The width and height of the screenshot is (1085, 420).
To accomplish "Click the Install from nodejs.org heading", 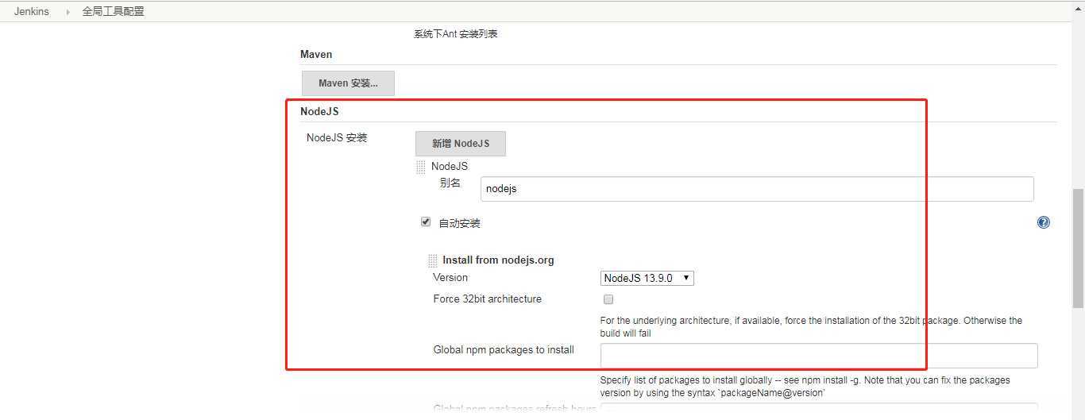I will (x=498, y=260).
